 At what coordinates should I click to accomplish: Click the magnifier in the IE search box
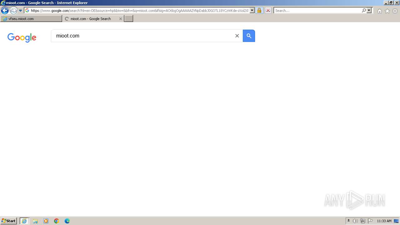(x=364, y=11)
